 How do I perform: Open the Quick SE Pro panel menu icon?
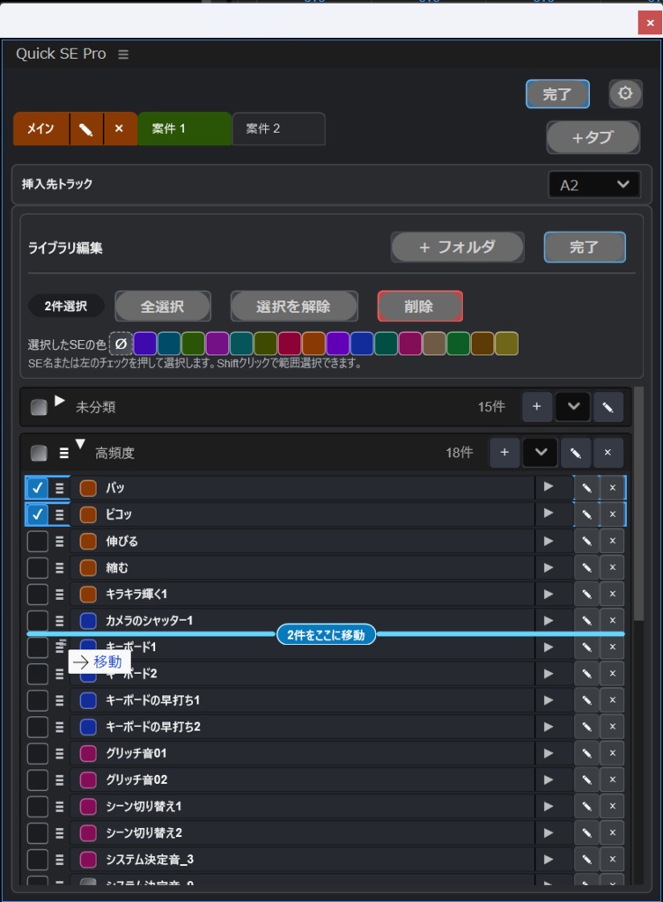(x=123, y=54)
